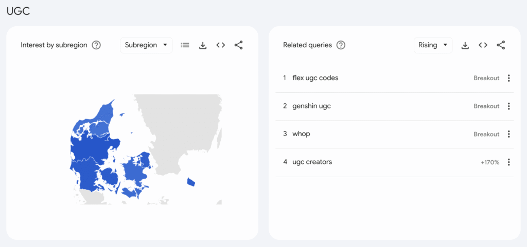Screen dimensions: 527x247
Task: Open help for Related queries
Action: click(x=341, y=45)
